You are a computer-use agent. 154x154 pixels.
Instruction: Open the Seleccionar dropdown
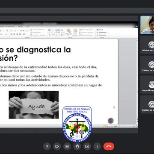pyautogui.click(x=102, y=35)
